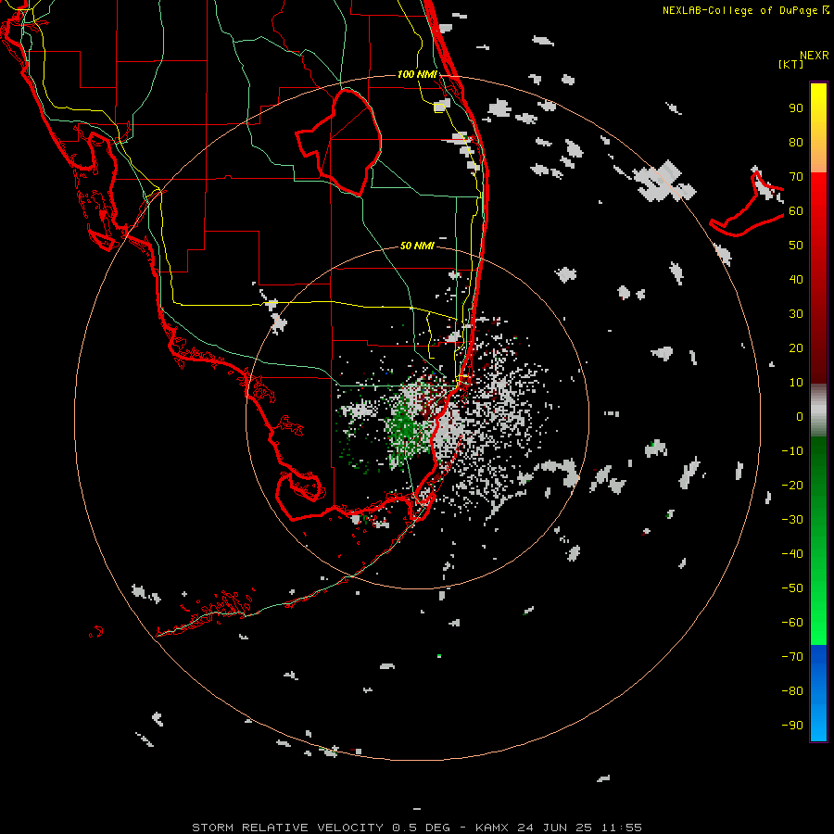Click the -70 value on velocity scale
This screenshot has width=834, height=834.
pos(792,656)
